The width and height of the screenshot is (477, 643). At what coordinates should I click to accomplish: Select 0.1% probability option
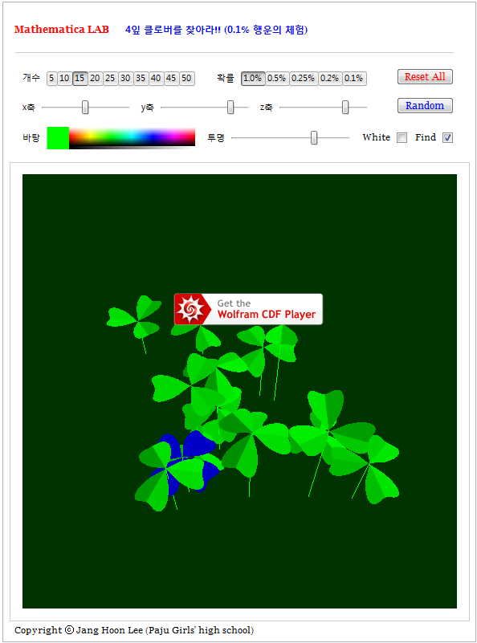click(x=354, y=79)
